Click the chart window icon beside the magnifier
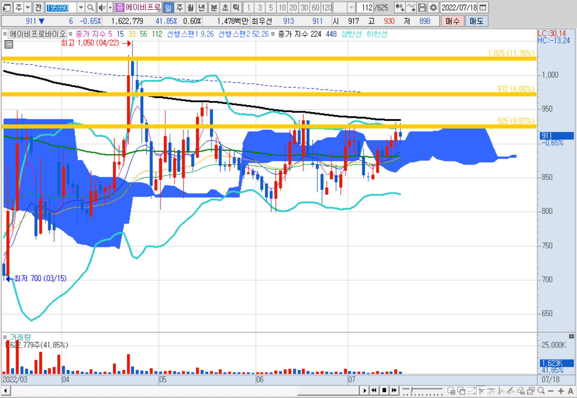 [x=531, y=391]
